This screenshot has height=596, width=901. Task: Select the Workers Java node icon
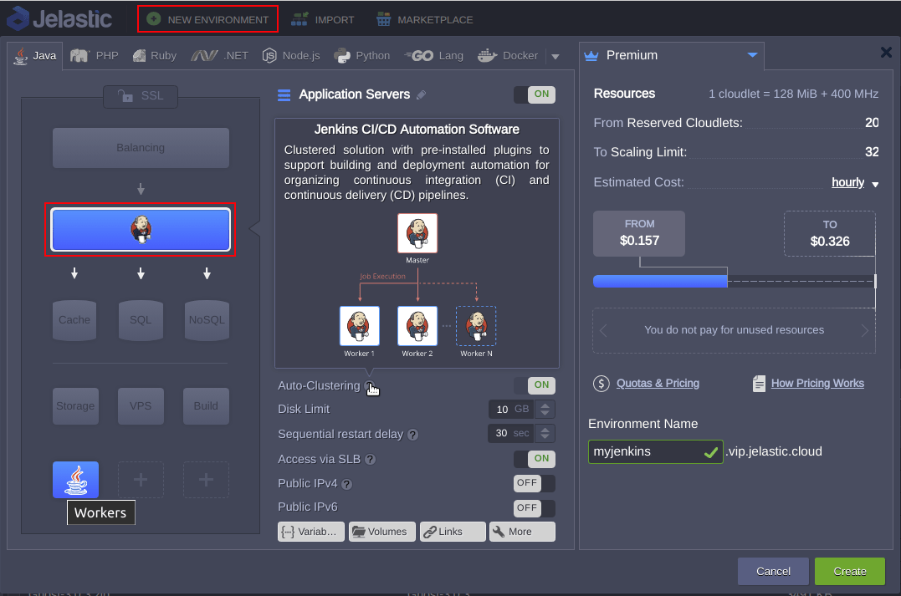click(x=76, y=480)
